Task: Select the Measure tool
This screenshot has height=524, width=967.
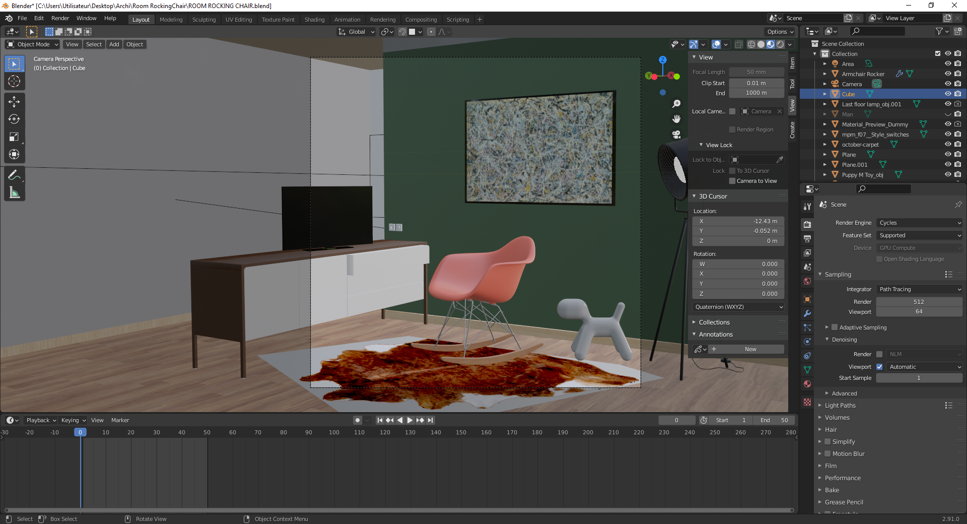Action: (x=14, y=192)
